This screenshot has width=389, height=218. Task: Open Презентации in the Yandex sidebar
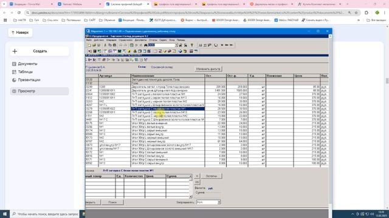[29, 80]
